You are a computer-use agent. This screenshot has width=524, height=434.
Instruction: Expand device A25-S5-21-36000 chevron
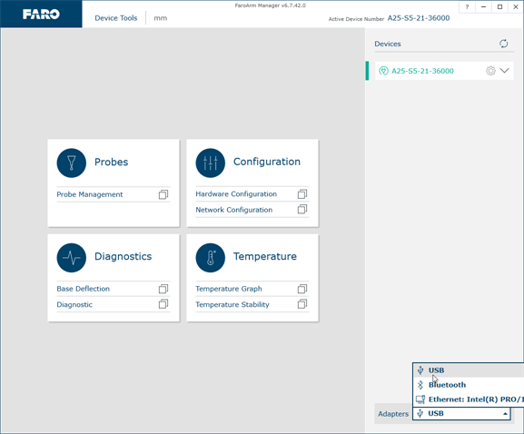504,71
